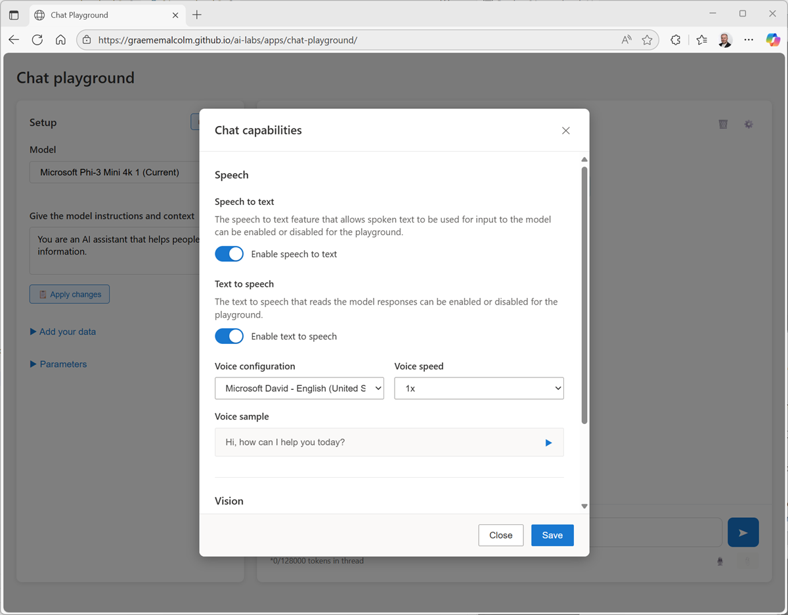
Task: Open browser extensions icon
Action: pyautogui.click(x=676, y=40)
